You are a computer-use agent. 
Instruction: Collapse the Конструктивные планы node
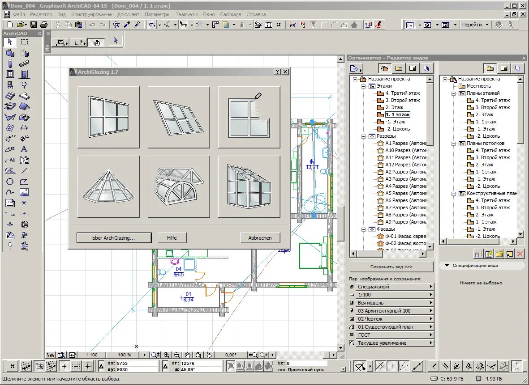(x=454, y=194)
